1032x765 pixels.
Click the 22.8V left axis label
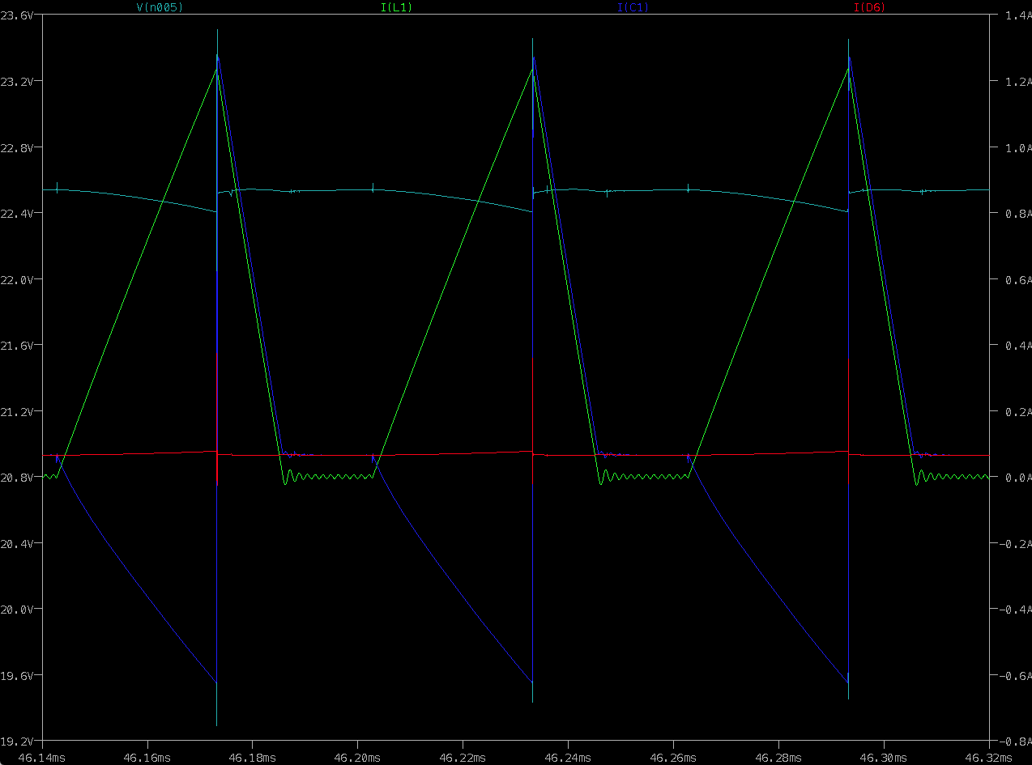pos(16,147)
